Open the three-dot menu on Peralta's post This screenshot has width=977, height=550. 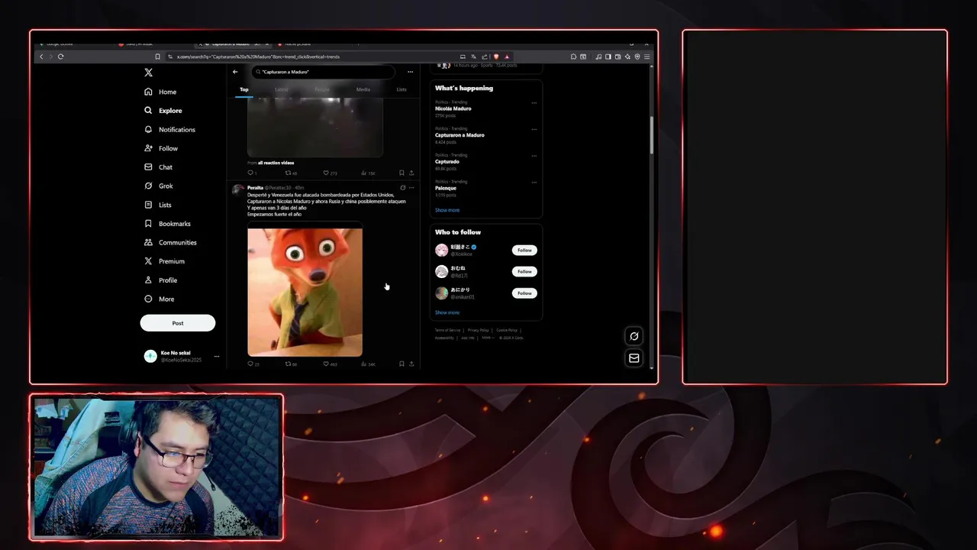(411, 187)
